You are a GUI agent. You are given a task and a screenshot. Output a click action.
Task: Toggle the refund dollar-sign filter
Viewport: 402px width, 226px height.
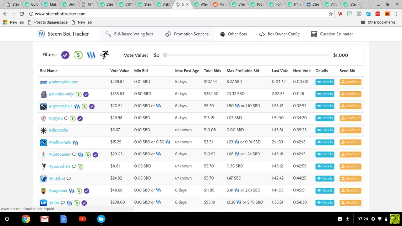pos(78,55)
